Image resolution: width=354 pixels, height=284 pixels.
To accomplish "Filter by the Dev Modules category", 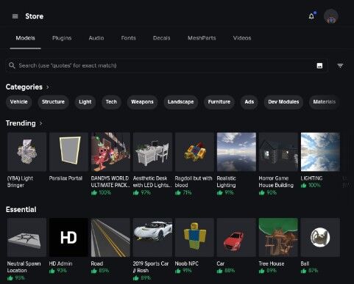I will coord(283,102).
